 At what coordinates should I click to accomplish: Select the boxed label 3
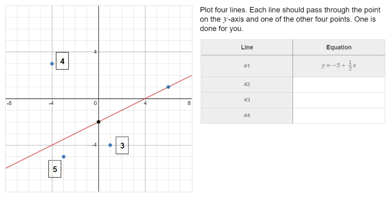tap(122, 145)
